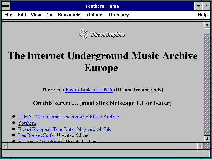The height and width of the screenshot is (159, 212).
Task: Click the vertical scrollbar thumb
Action: pos(207,32)
